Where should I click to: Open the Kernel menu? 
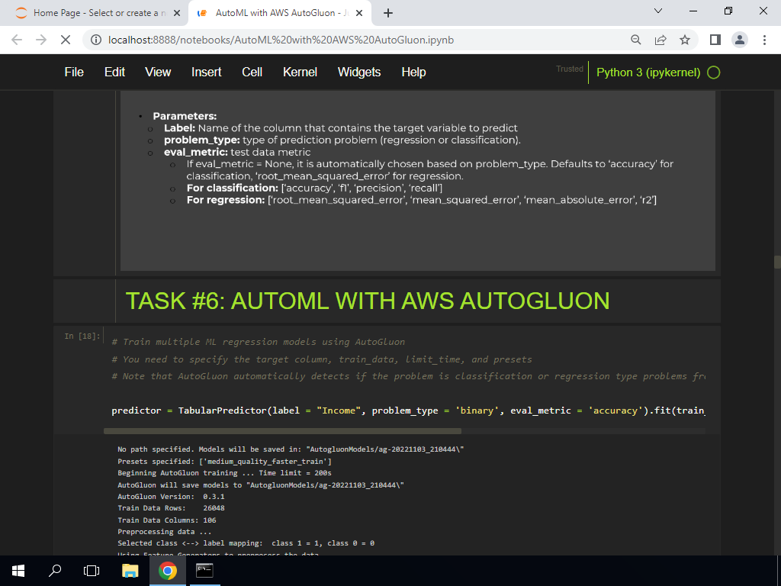click(300, 72)
